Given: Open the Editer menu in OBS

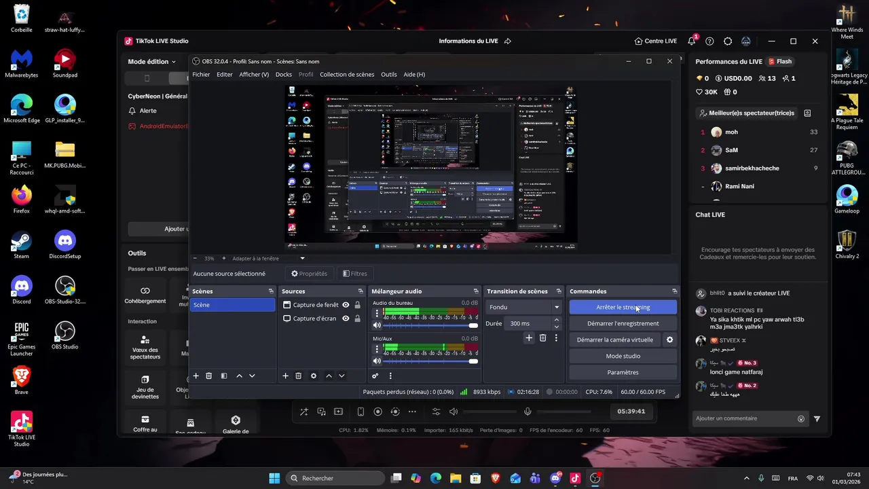Looking at the screenshot, I should pyautogui.click(x=225, y=75).
